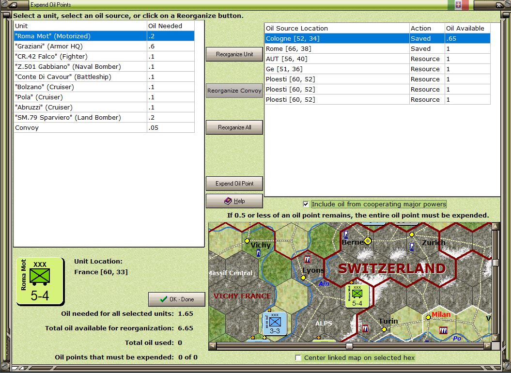
Task: Select the "Bolzano" (Cruiser) row
Action: pos(104,87)
